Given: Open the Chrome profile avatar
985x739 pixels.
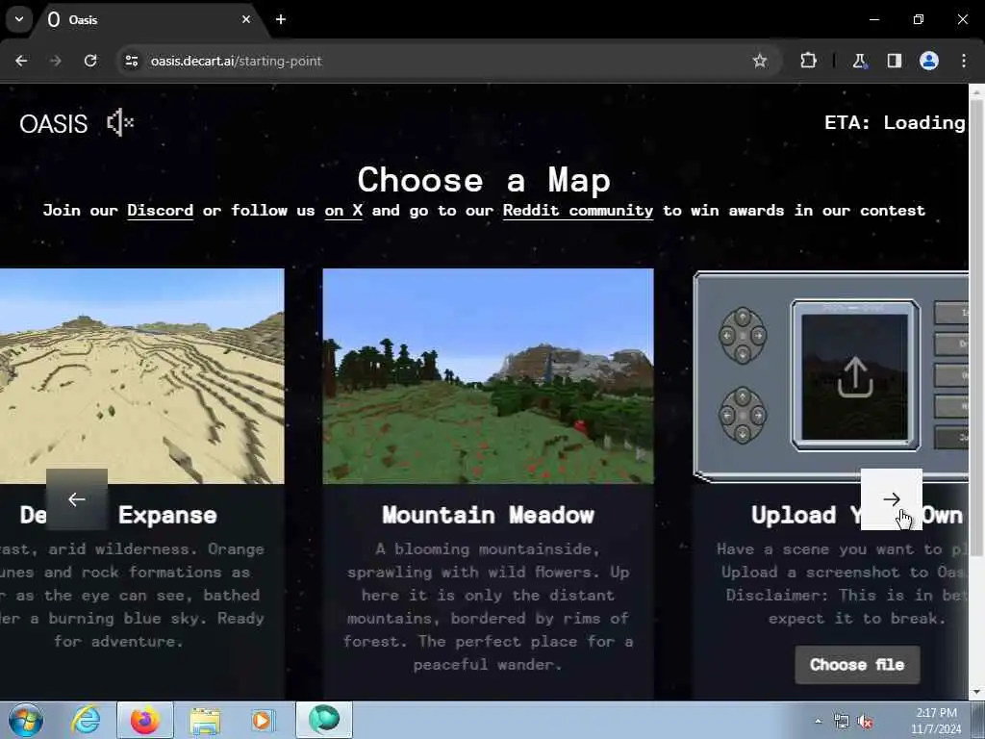Looking at the screenshot, I should tap(929, 61).
